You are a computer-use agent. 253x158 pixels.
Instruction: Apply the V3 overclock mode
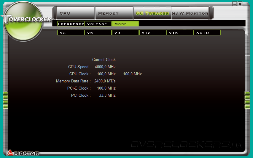pos(71,33)
